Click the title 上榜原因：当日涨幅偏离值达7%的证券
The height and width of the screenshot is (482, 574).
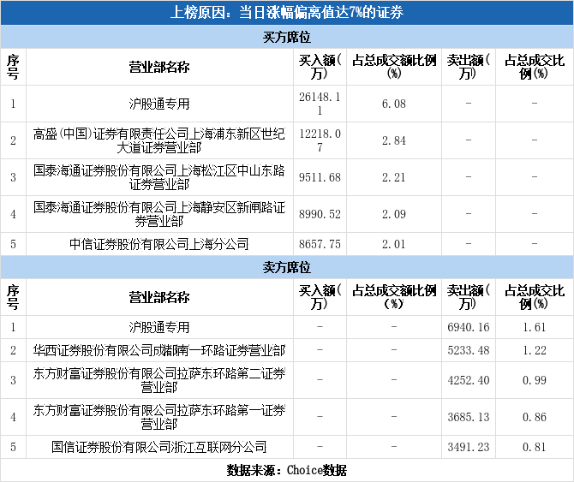click(x=287, y=13)
